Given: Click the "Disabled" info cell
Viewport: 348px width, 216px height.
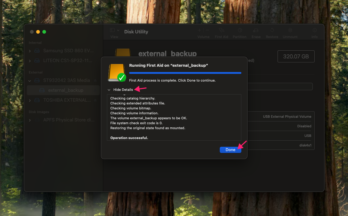Looking at the screenshot, I should [304, 126].
